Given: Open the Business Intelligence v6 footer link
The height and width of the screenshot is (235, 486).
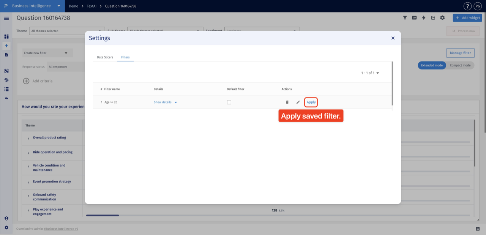Looking at the screenshot, I should pos(61,229).
